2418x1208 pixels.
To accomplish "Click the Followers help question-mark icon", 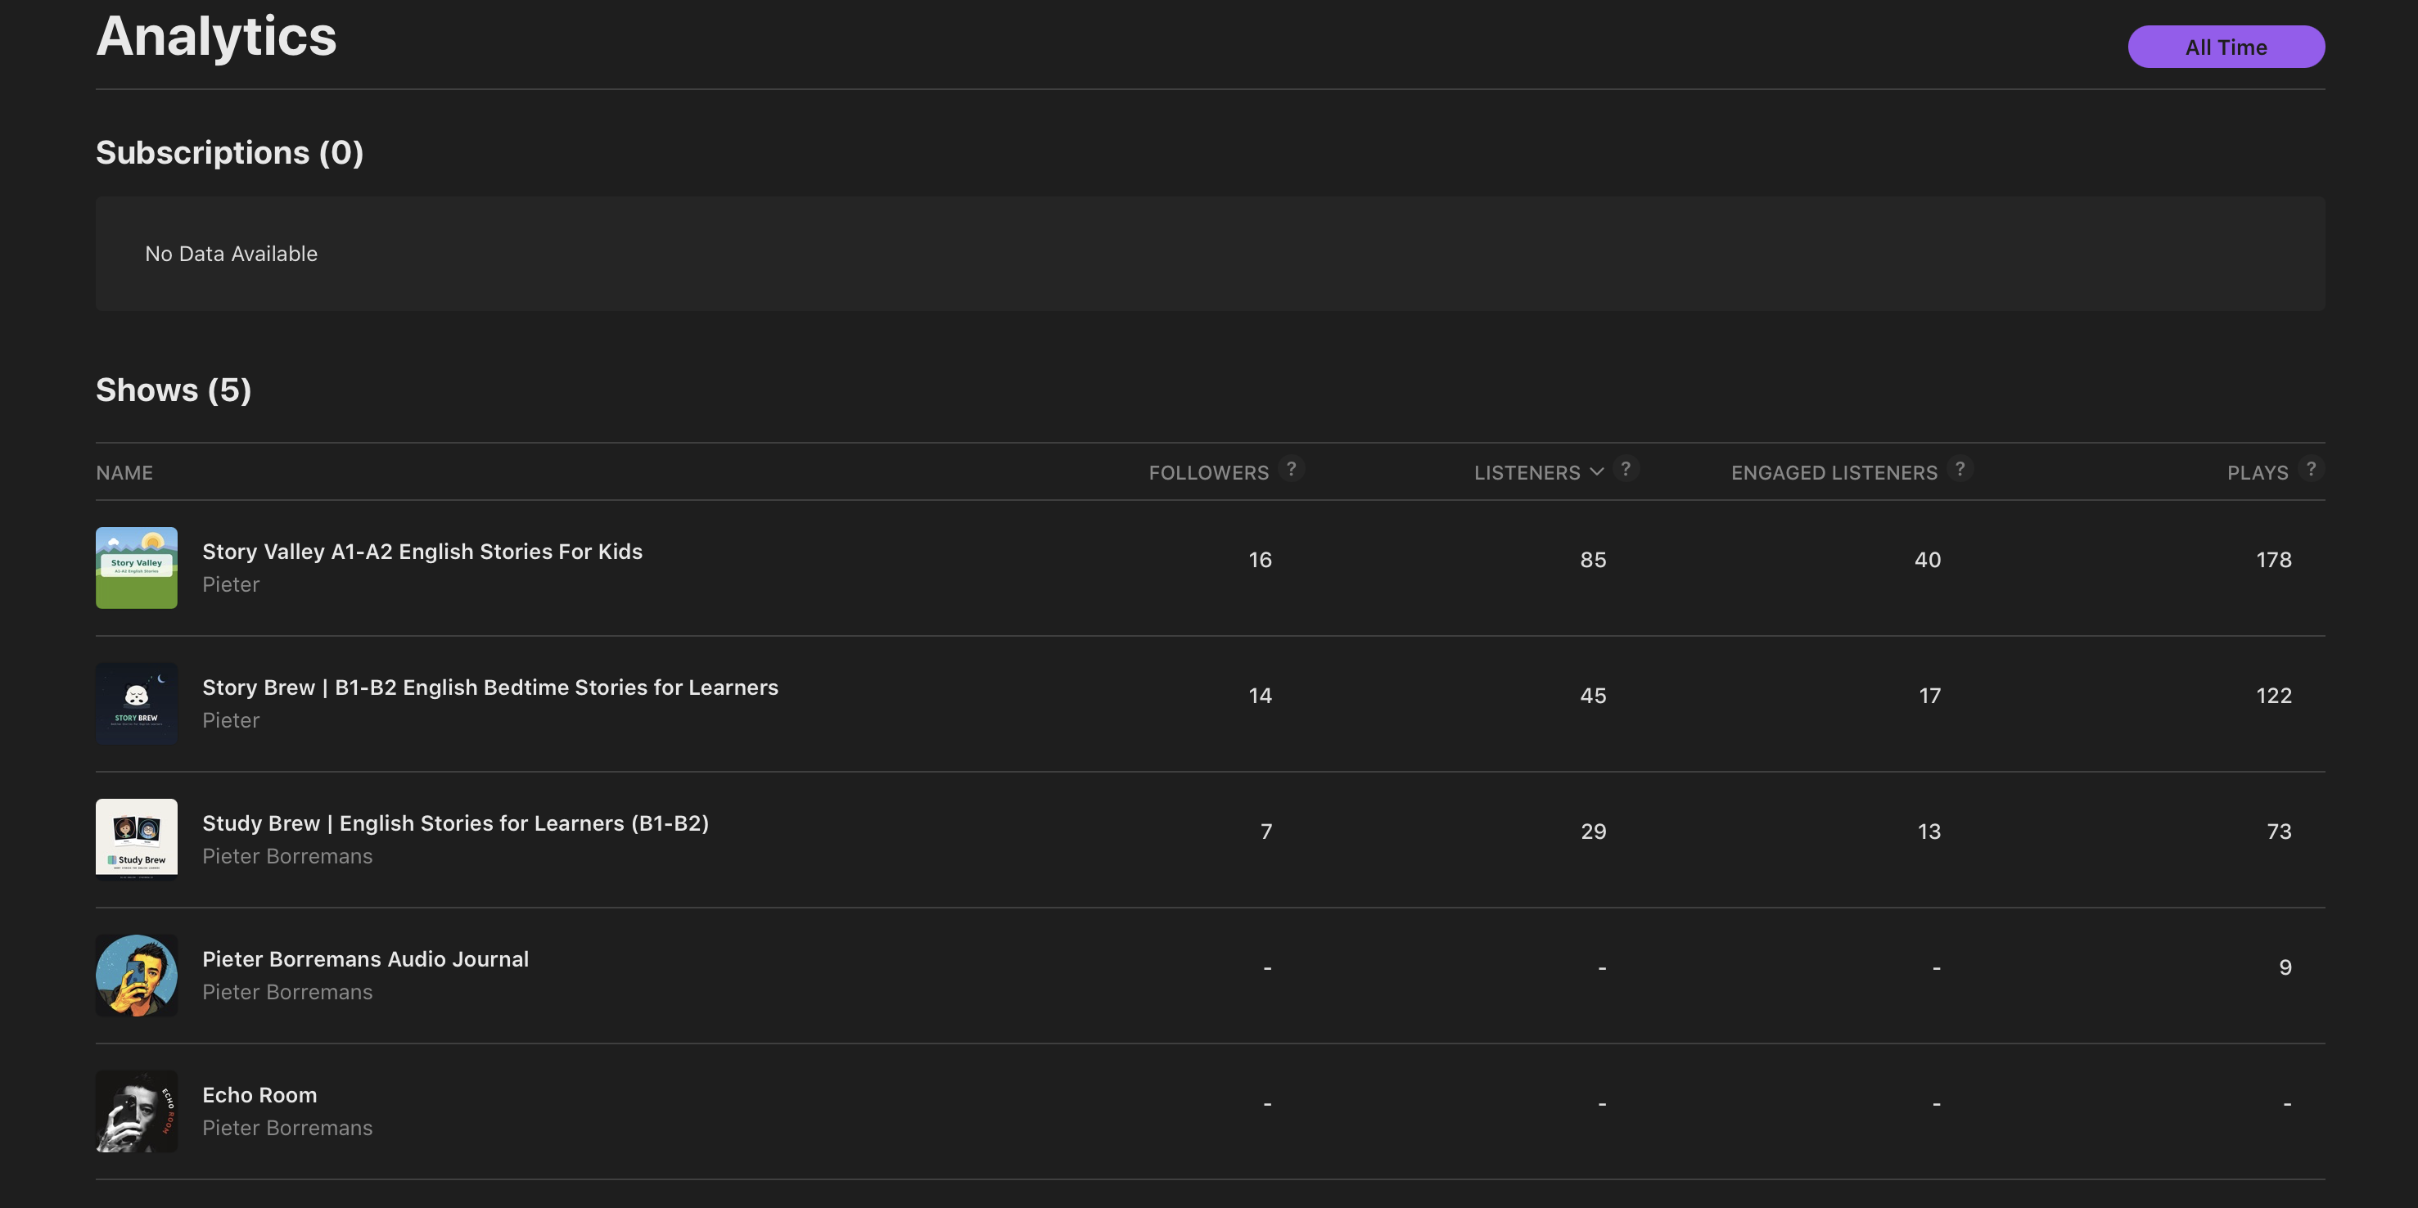I will coord(1292,468).
